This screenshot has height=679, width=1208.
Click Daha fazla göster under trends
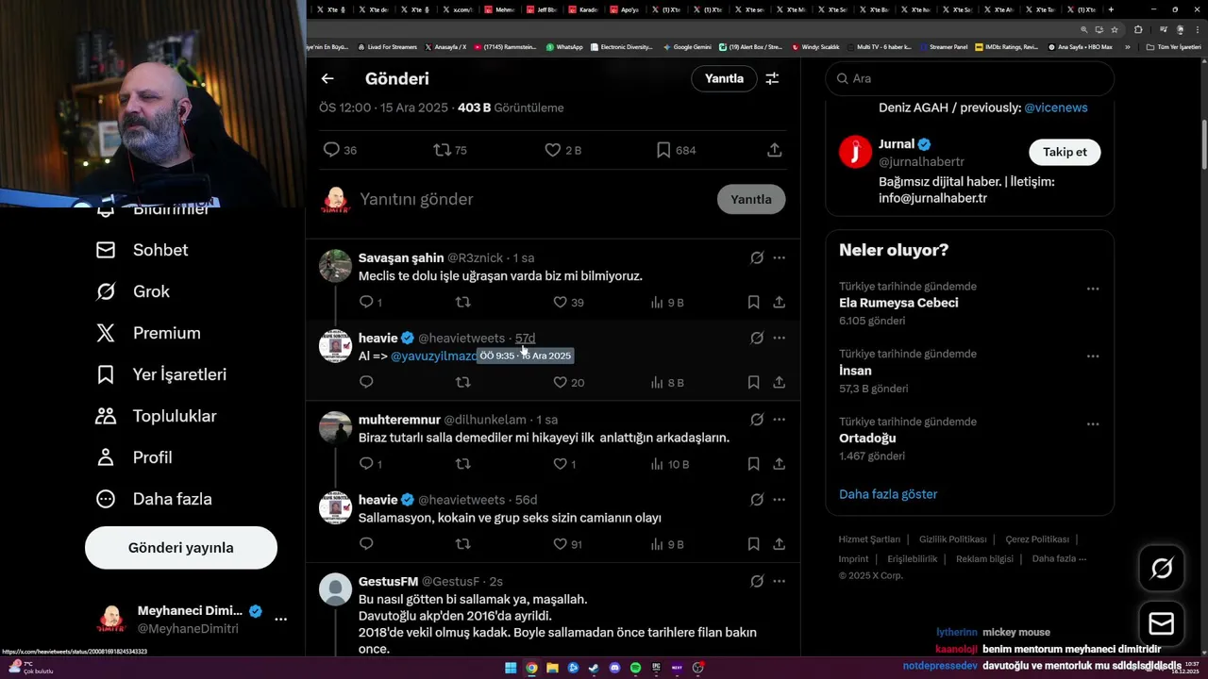pos(888,494)
